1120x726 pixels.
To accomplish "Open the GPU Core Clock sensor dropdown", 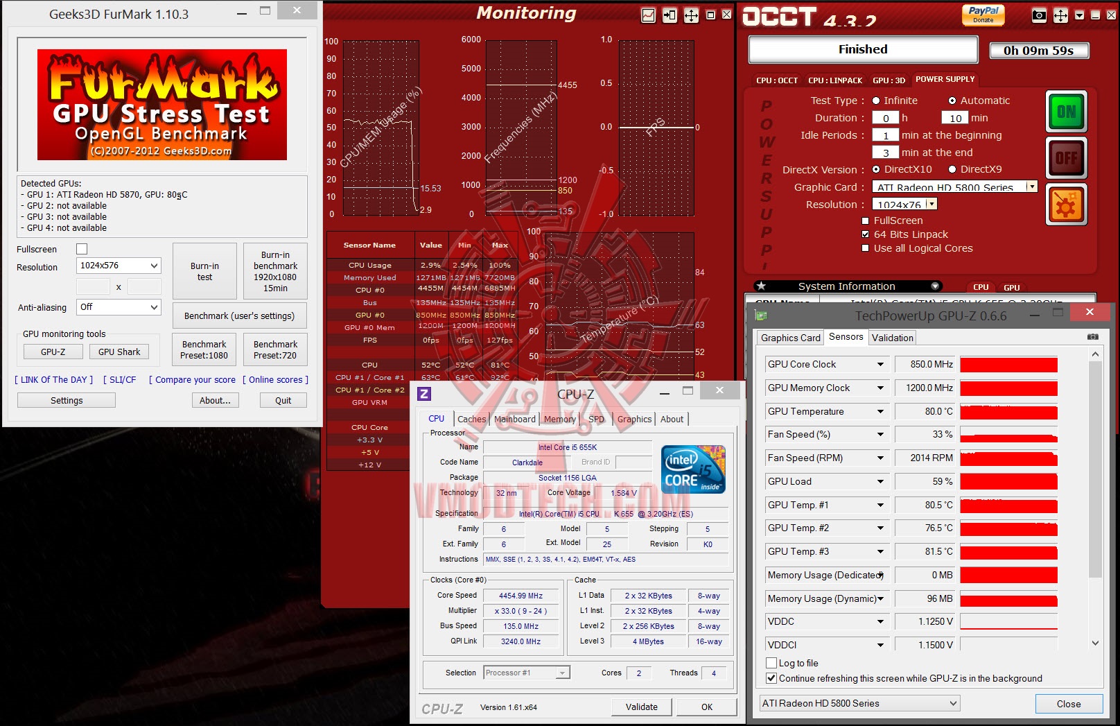I will point(880,365).
